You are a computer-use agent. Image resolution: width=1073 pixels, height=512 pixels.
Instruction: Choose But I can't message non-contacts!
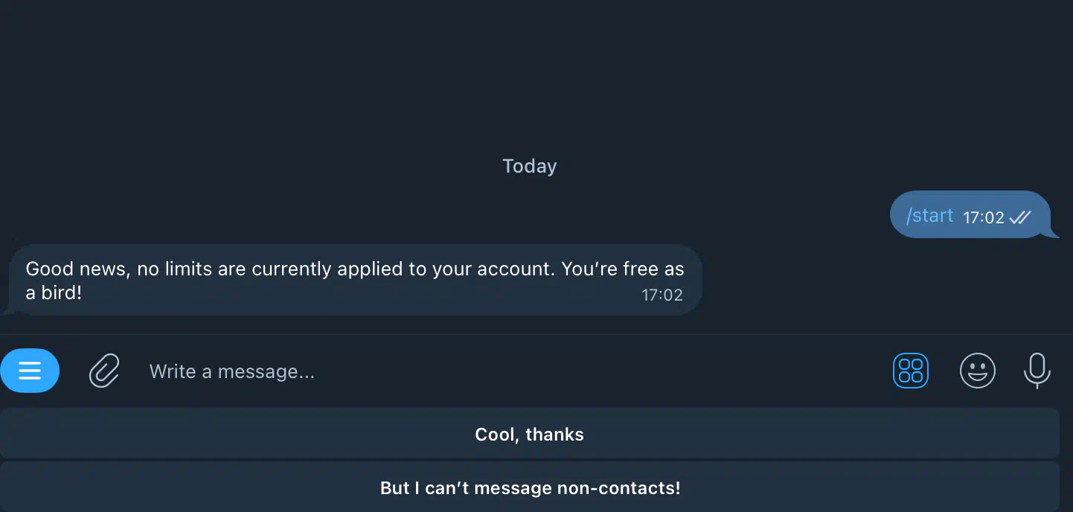(529, 487)
